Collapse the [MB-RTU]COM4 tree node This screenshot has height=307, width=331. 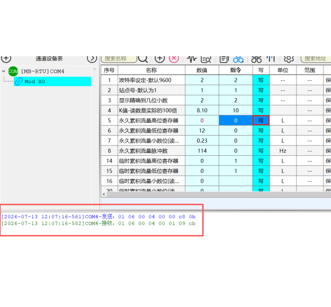coord(3,71)
